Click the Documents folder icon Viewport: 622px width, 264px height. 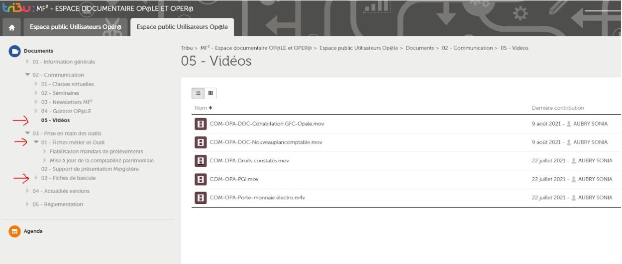[x=15, y=51]
